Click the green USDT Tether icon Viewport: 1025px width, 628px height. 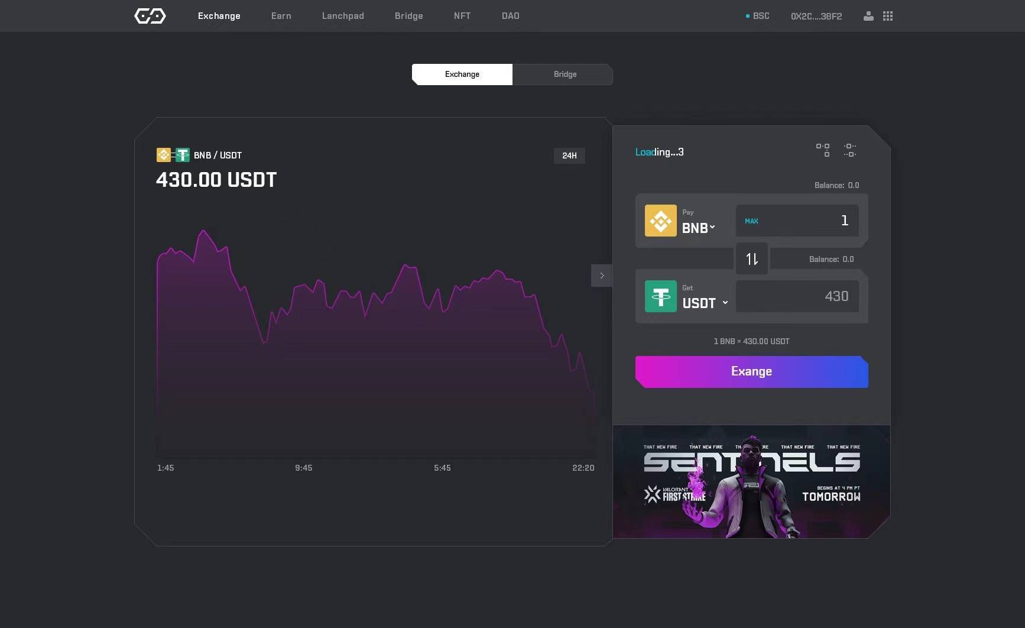coord(660,296)
